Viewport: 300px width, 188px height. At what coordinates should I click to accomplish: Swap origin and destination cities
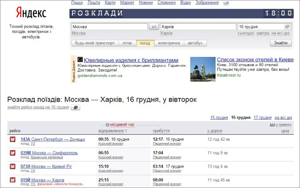click(x=154, y=27)
